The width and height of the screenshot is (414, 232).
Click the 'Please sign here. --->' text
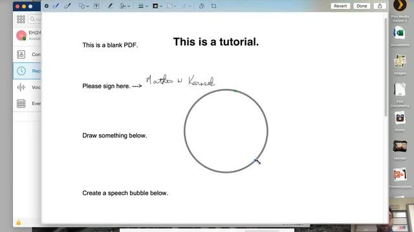[112, 86]
